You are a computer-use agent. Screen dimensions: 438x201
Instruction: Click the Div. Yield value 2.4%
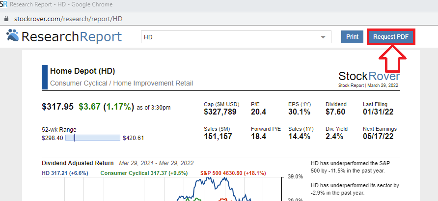(334, 137)
